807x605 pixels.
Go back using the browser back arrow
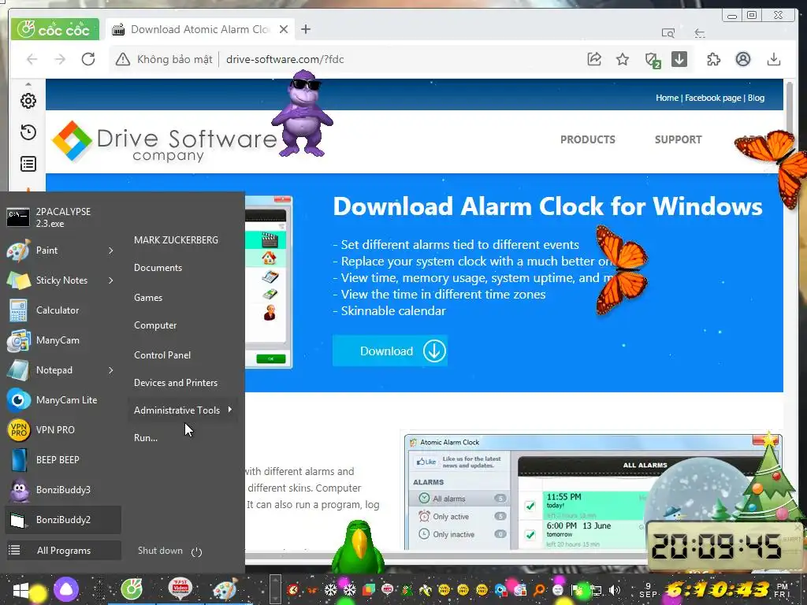(x=32, y=59)
